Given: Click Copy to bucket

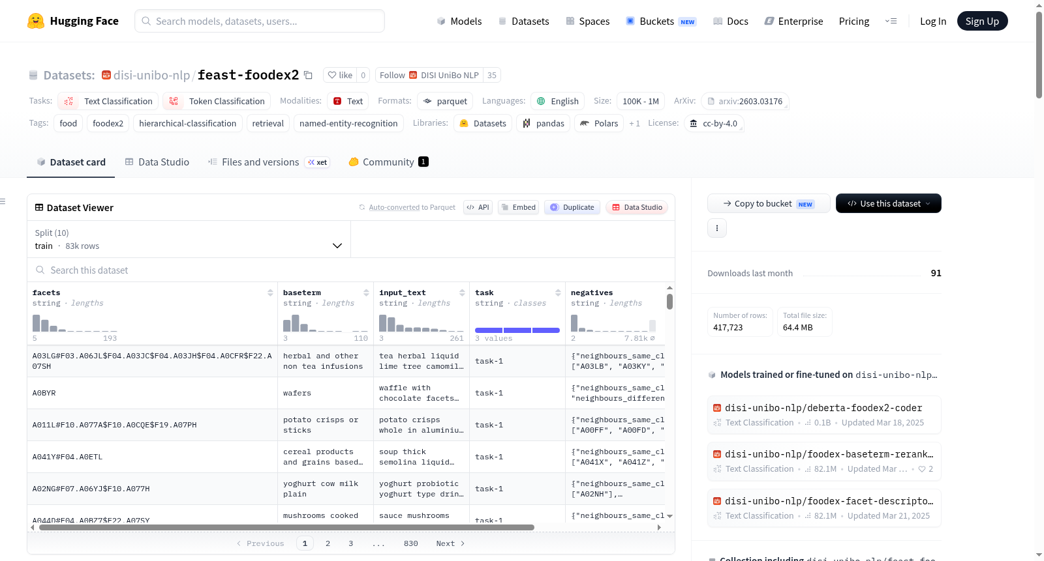Looking at the screenshot, I should 769,203.
